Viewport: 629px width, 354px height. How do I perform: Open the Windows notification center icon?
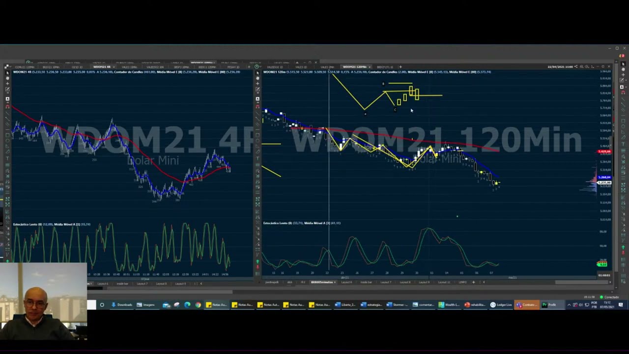tap(621, 305)
